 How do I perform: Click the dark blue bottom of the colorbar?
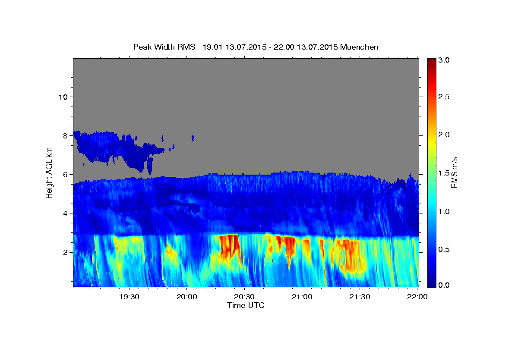click(x=431, y=282)
